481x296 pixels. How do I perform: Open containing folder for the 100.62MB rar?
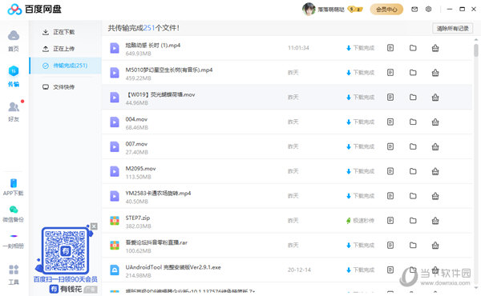click(x=413, y=245)
